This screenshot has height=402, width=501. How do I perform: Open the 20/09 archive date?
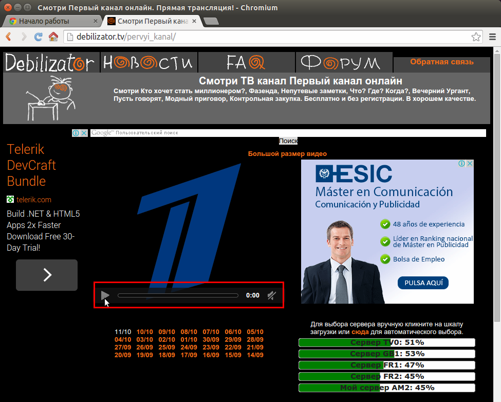(123, 355)
